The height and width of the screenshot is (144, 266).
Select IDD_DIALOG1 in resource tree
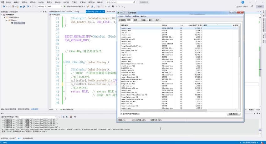19,23
